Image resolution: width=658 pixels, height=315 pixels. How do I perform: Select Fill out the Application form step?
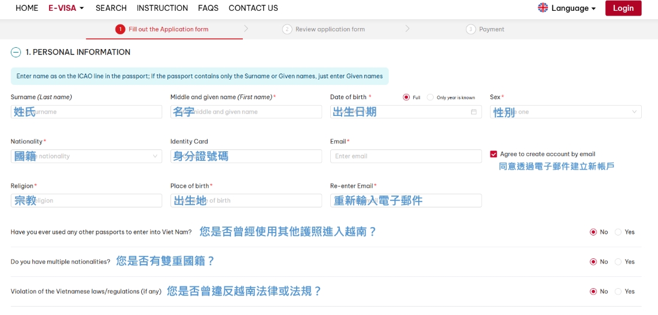tap(169, 29)
